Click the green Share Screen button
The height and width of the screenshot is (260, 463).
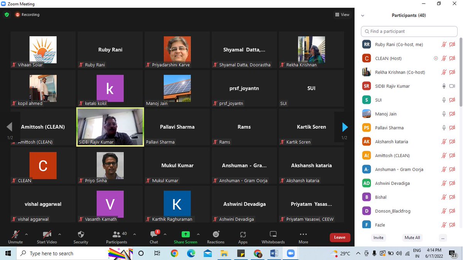coord(186,237)
